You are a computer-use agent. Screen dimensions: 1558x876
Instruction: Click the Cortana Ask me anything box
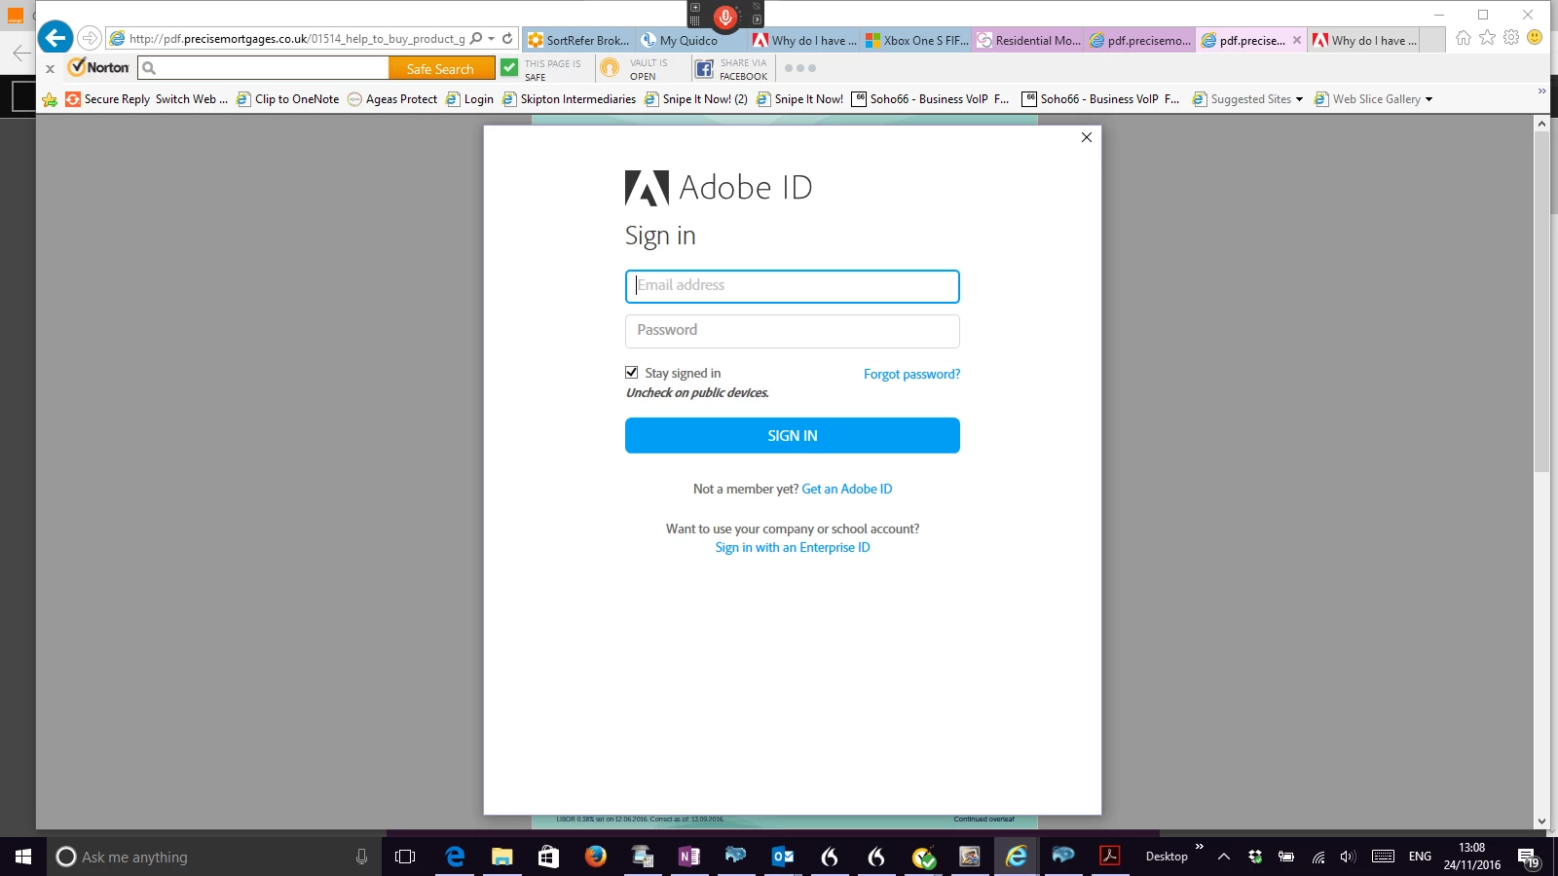[x=214, y=857]
